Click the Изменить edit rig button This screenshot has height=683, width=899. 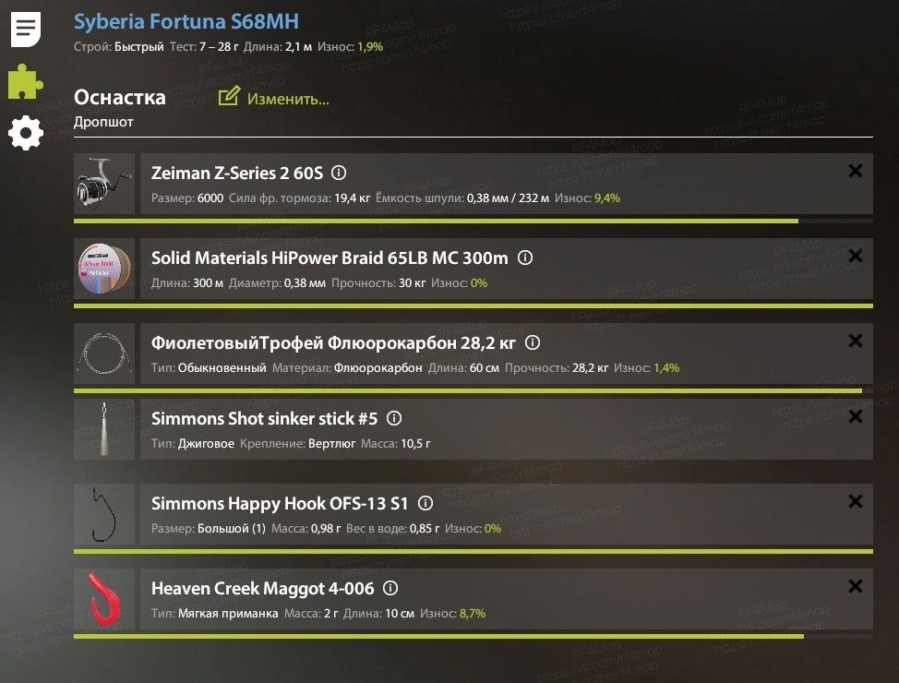pos(274,98)
